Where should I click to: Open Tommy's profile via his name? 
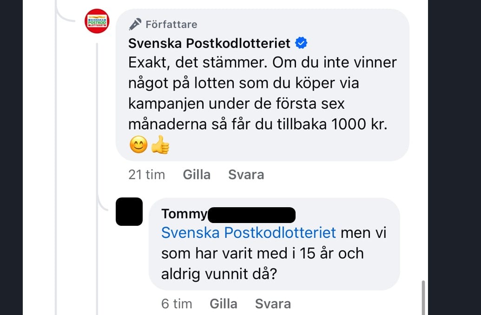pos(184,214)
